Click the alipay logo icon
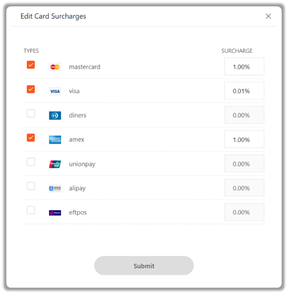 pyautogui.click(x=55, y=188)
